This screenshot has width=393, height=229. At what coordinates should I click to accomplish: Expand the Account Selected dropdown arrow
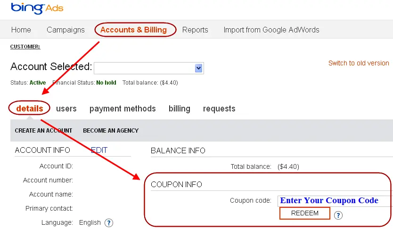(x=198, y=68)
